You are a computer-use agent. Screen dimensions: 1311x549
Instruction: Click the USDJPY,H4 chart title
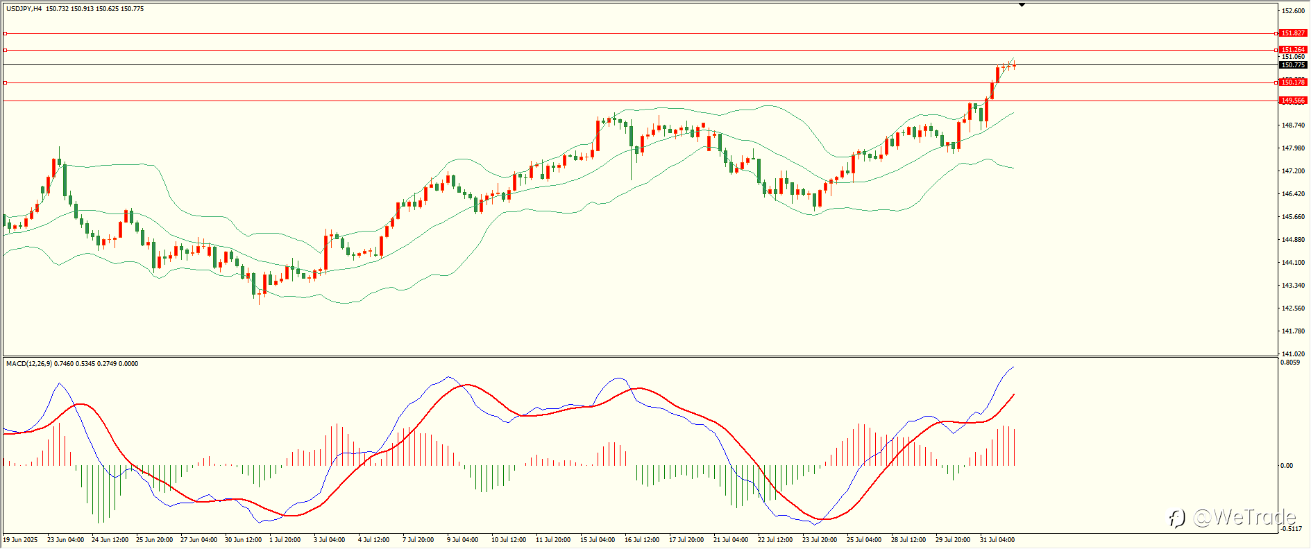24,9
